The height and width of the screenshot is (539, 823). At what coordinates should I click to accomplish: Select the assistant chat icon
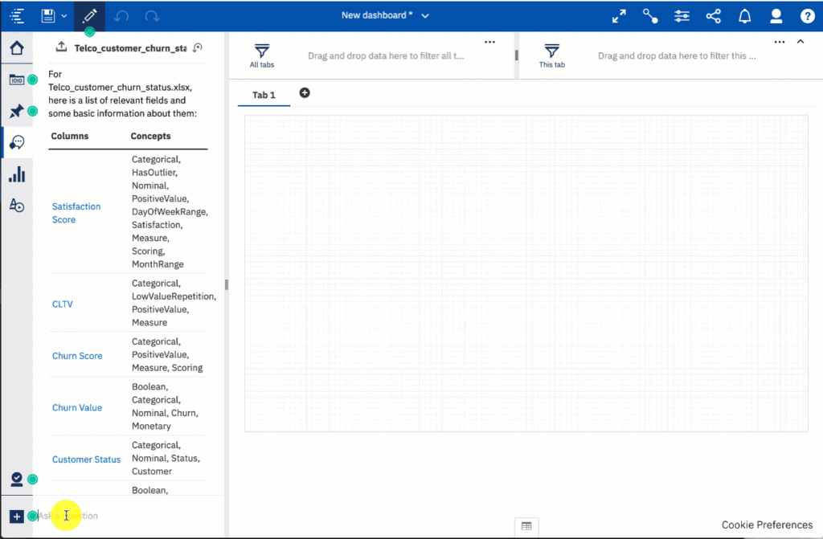pos(17,142)
